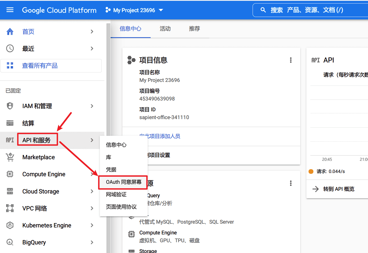This screenshot has height=253, width=368.
Task: Click the 查看所有产品 button
Action: click(51, 66)
